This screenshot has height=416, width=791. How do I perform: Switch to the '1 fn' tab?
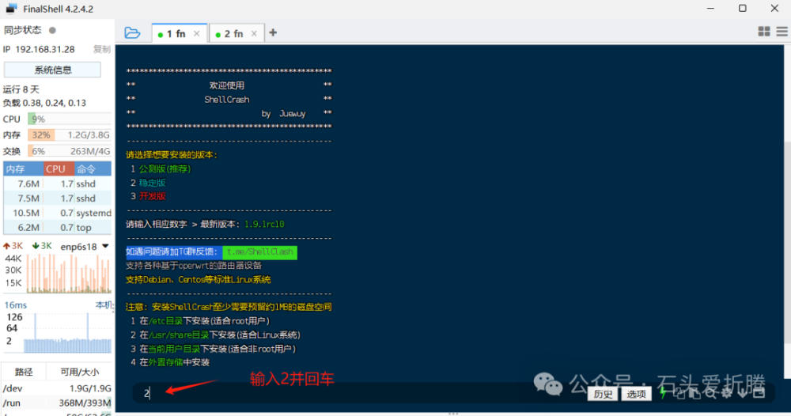pyautogui.click(x=179, y=33)
